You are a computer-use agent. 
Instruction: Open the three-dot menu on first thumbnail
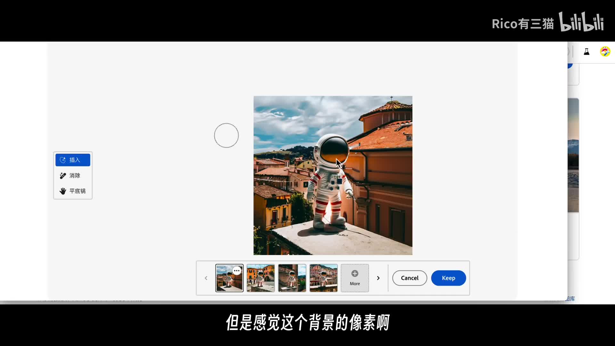(237, 271)
